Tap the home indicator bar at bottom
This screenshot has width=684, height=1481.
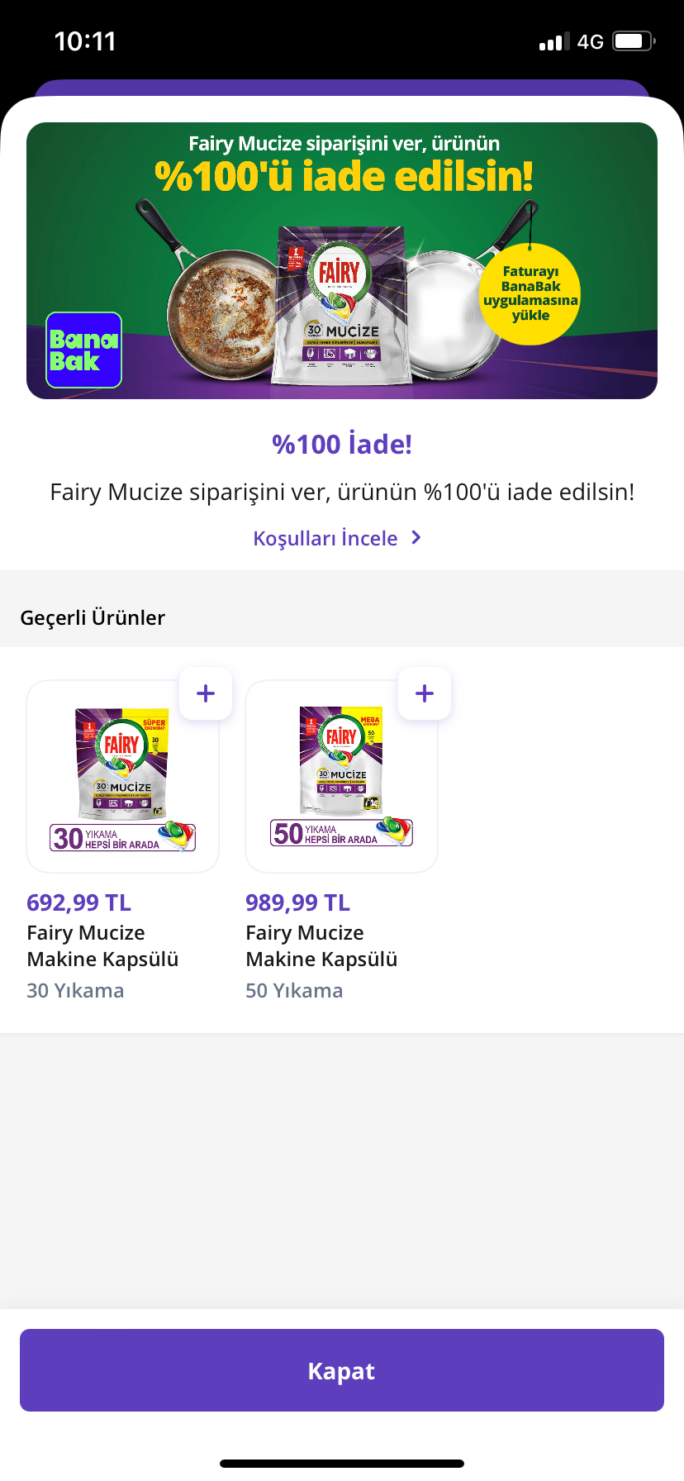pyautogui.click(x=342, y=1464)
